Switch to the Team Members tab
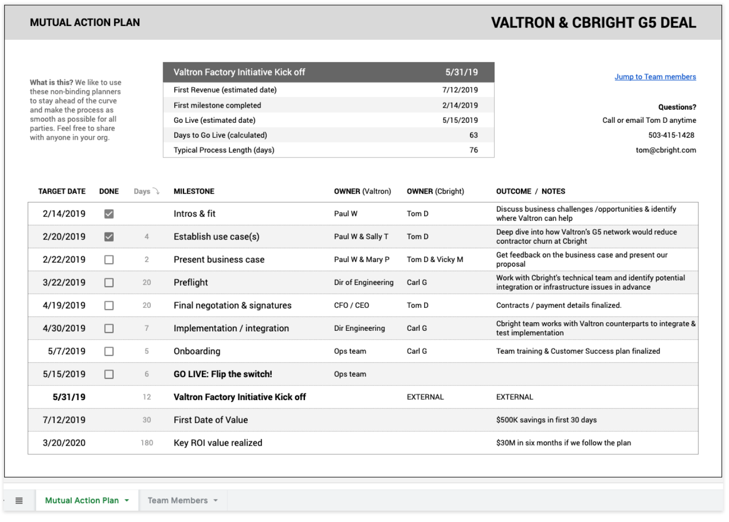 point(178,500)
